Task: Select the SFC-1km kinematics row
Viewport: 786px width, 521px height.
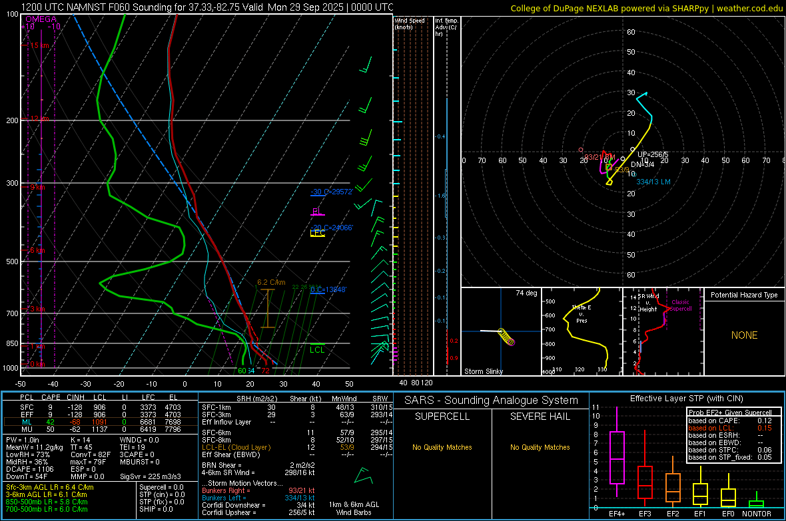Action: tap(297, 407)
